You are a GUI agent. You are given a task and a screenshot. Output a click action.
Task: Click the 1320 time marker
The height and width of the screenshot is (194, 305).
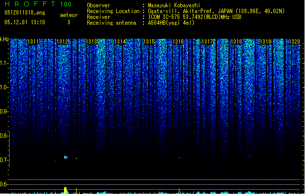pyautogui.click(x=294, y=41)
